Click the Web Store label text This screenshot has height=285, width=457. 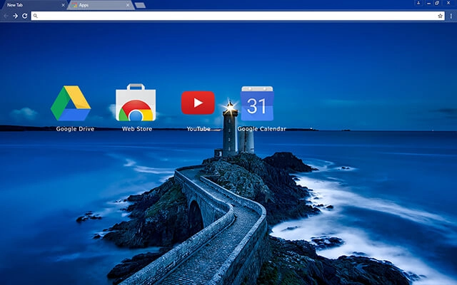coord(137,129)
